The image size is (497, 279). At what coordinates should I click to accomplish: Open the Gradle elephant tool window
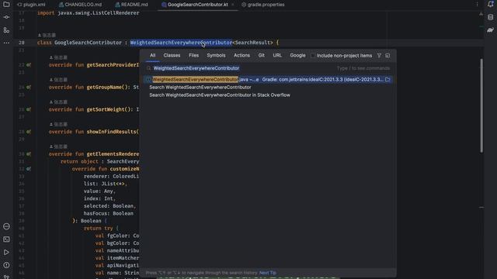pyautogui.click(x=490, y=30)
